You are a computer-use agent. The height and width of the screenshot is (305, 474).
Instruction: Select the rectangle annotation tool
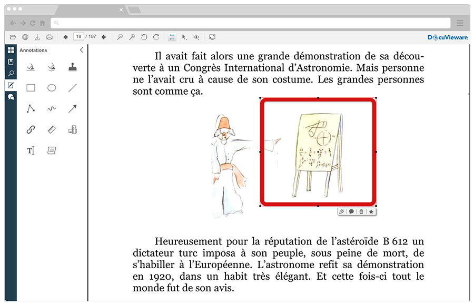click(31, 88)
